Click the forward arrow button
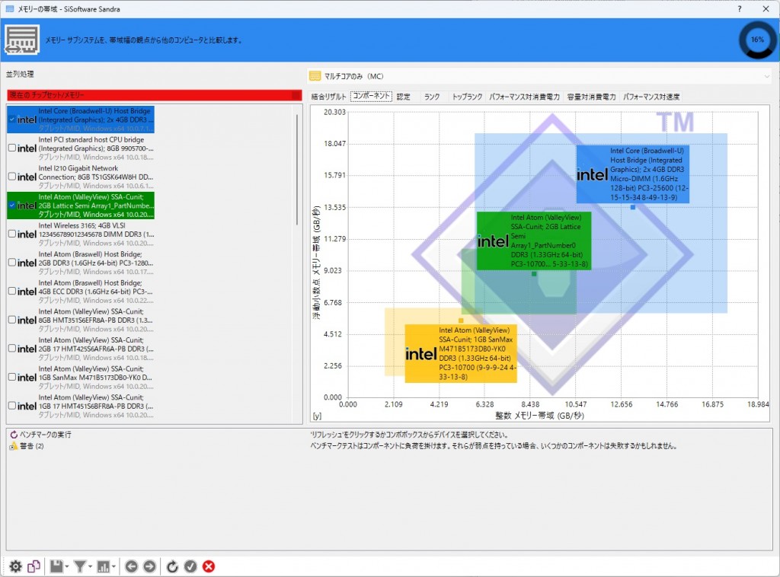The height and width of the screenshot is (577, 780). [149, 566]
